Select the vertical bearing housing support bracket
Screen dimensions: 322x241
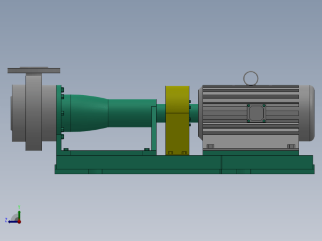pyautogui.click(x=154, y=129)
